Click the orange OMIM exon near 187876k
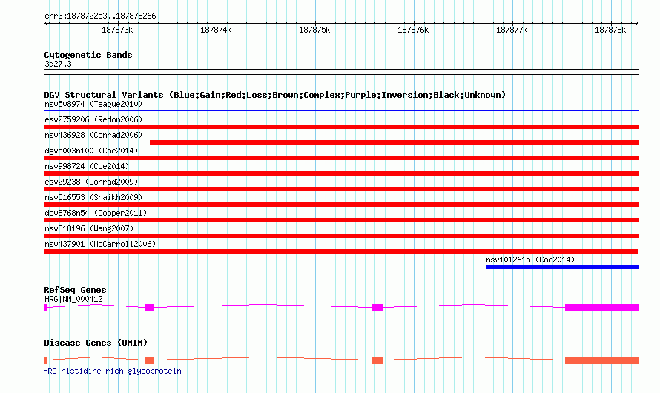Viewport: 660px width, 393px height. pyautogui.click(x=377, y=360)
